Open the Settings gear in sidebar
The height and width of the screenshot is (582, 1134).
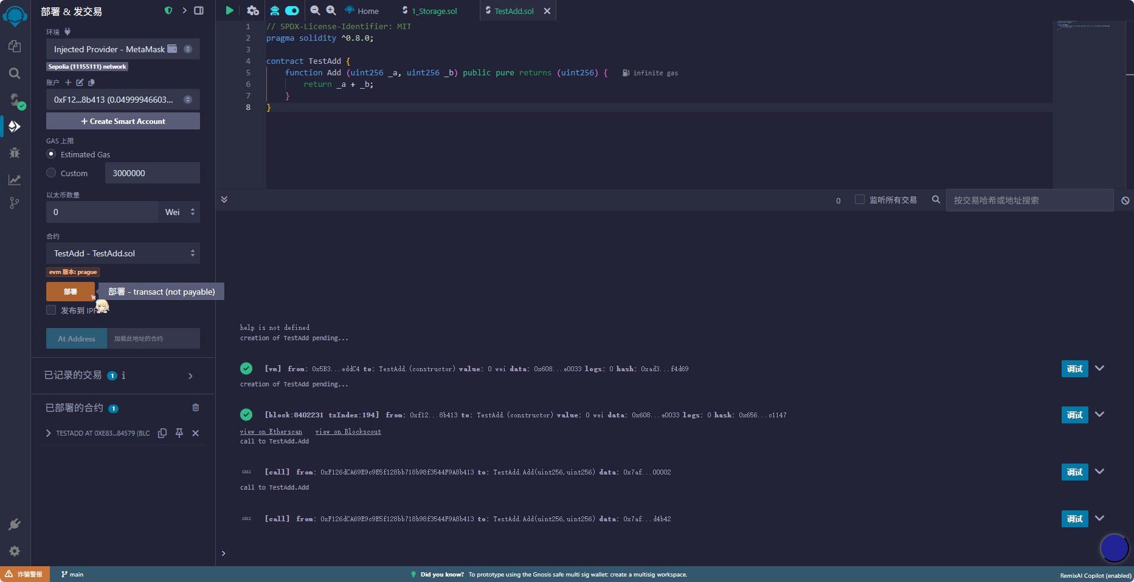pos(15,550)
